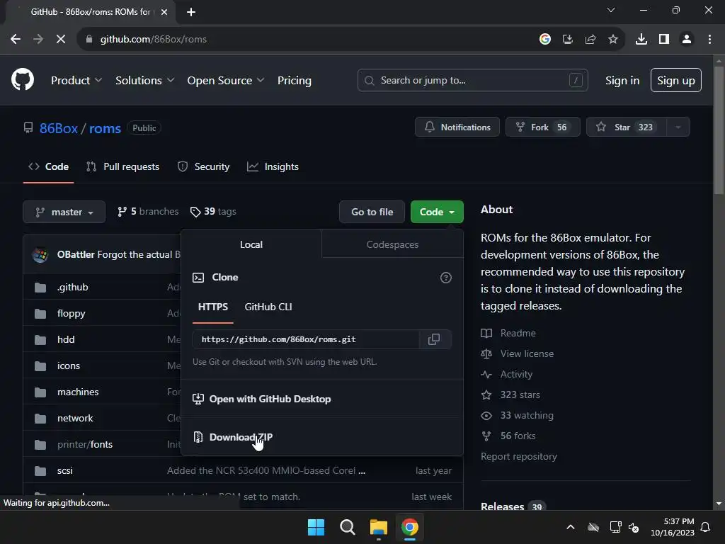Select the Local tab
The width and height of the screenshot is (725, 544).
251,244
